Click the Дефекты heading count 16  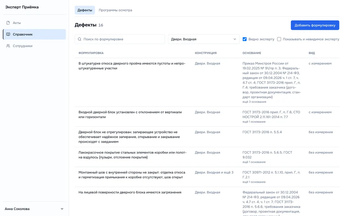click(x=100, y=25)
